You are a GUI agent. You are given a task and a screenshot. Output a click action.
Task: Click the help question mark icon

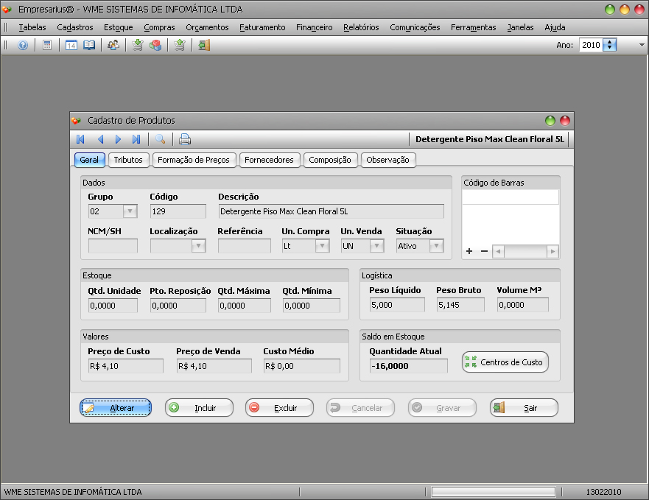click(x=22, y=45)
